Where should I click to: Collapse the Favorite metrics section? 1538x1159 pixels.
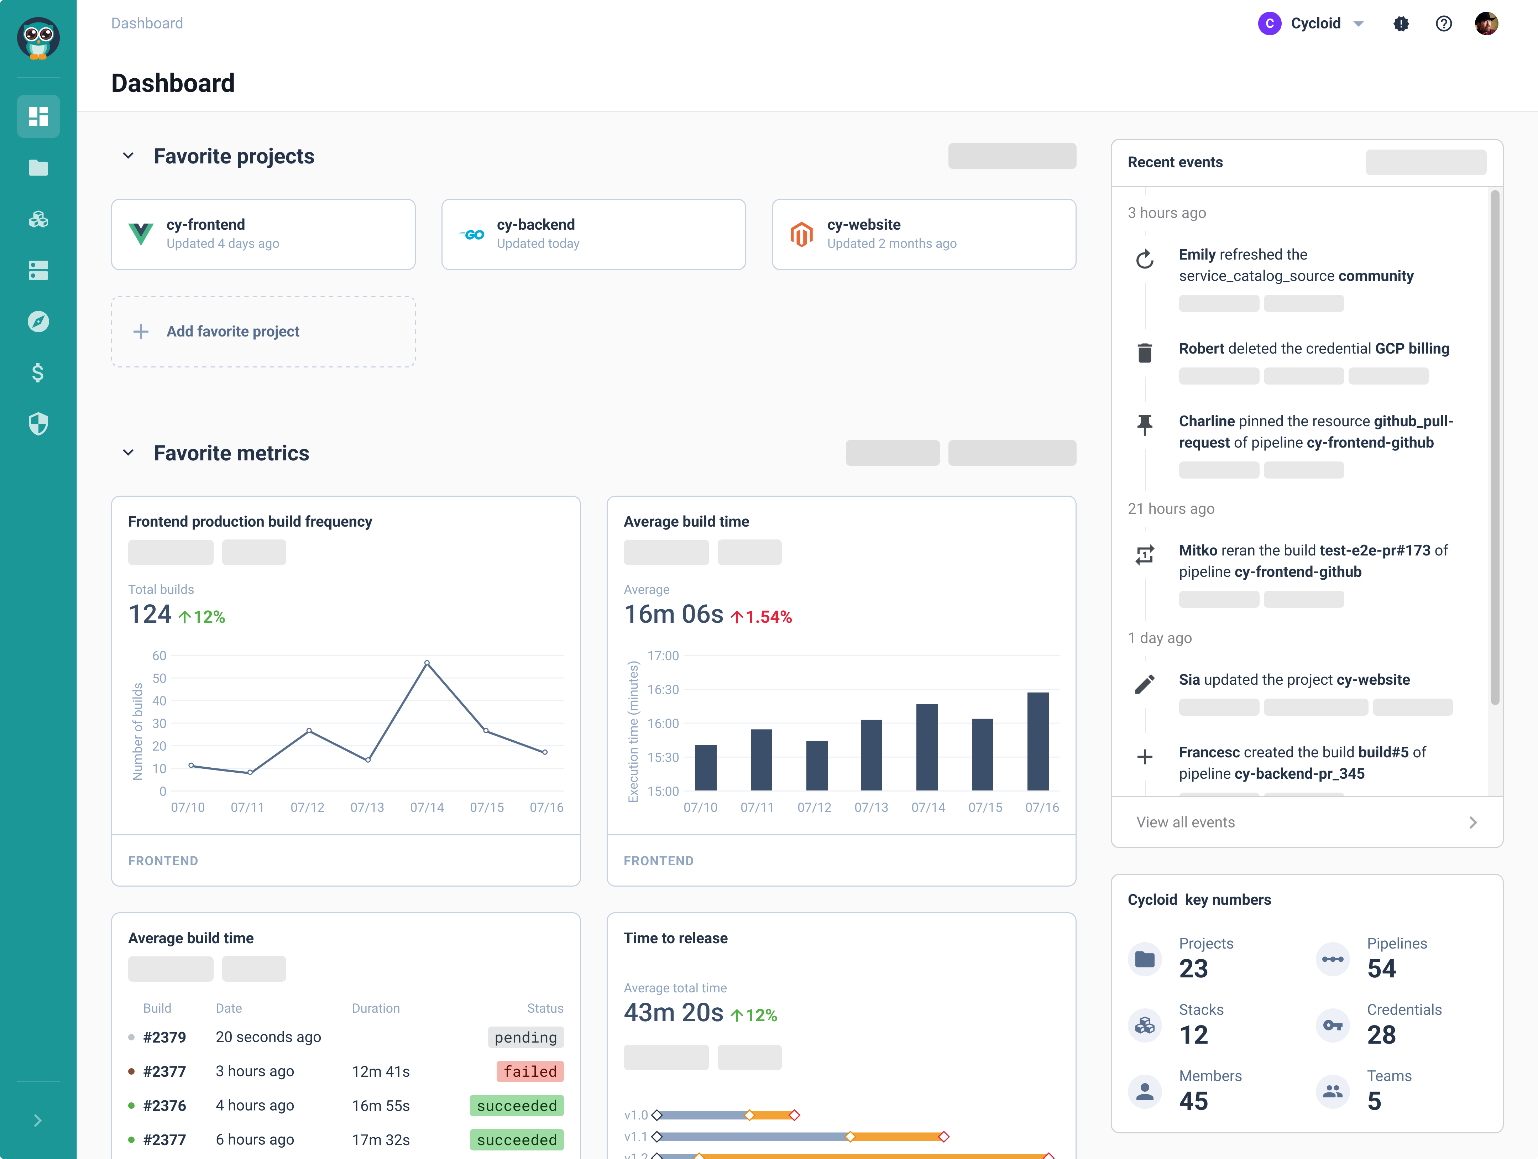[x=128, y=453]
